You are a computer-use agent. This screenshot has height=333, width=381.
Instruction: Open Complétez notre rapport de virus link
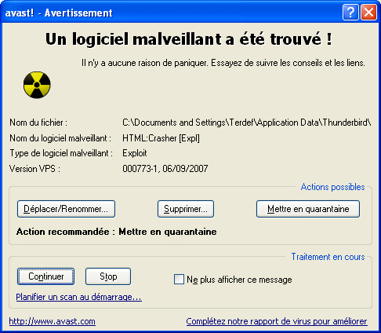277,321
